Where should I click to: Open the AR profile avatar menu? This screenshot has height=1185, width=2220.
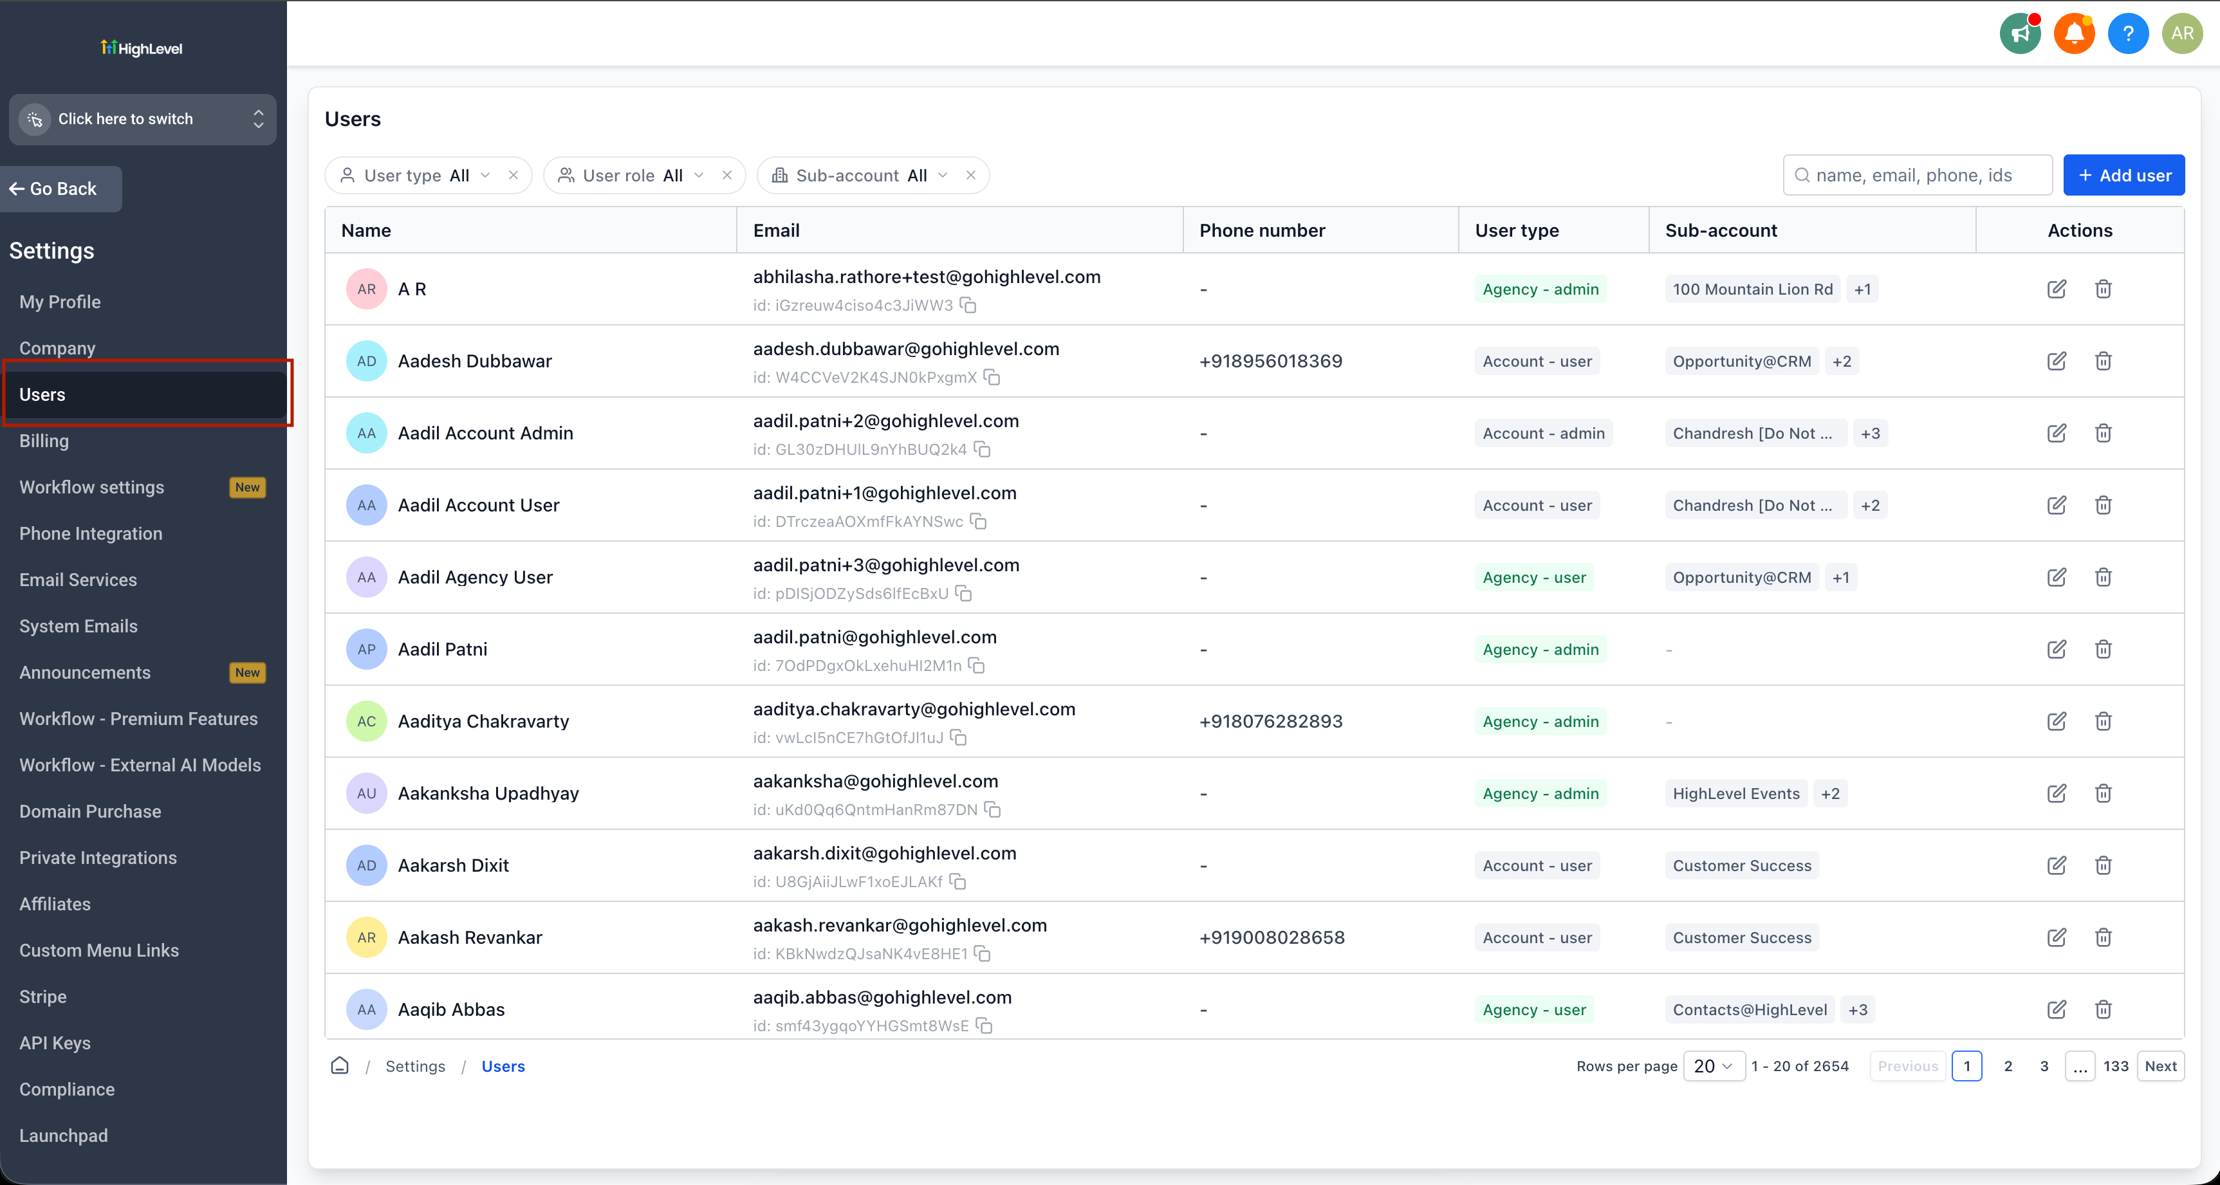(2182, 33)
